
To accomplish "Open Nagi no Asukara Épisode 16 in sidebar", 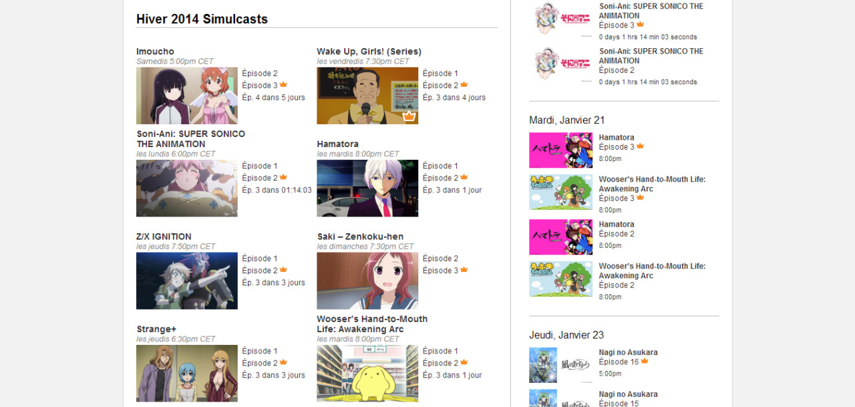I will [x=619, y=362].
